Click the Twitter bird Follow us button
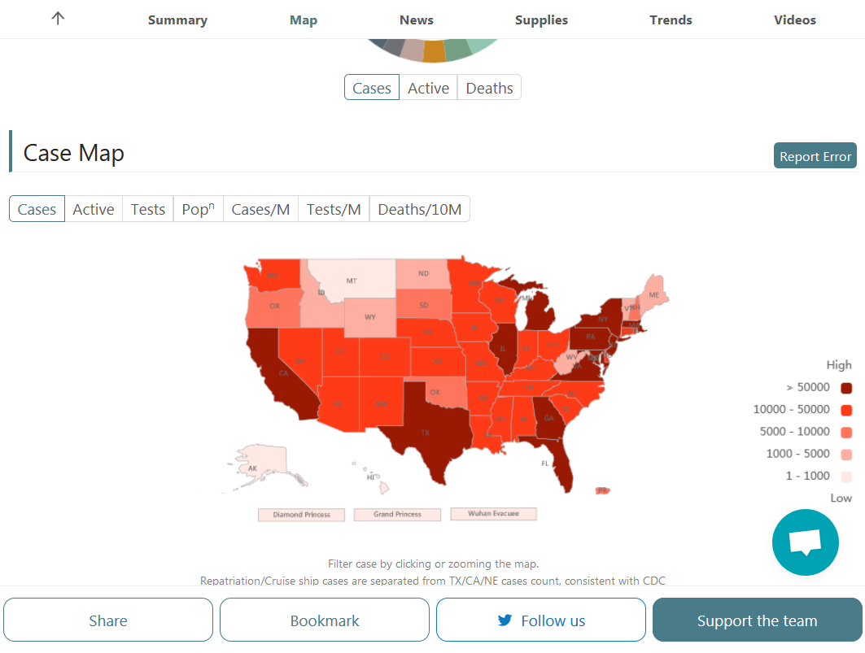The width and height of the screenshot is (865, 653). [540, 620]
